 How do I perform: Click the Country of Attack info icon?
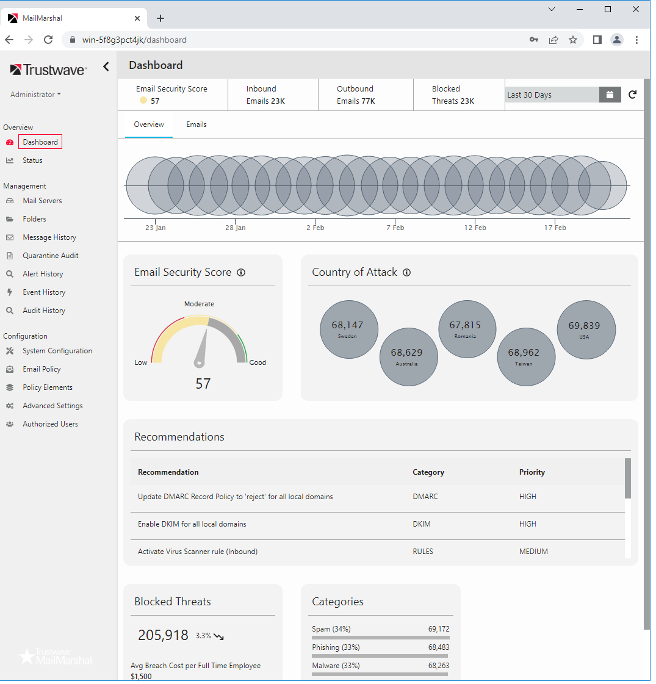(407, 273)
